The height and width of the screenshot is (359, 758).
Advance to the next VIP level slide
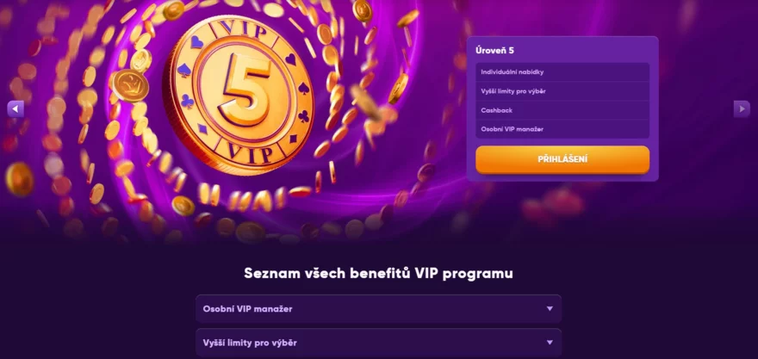coord(742,109)
